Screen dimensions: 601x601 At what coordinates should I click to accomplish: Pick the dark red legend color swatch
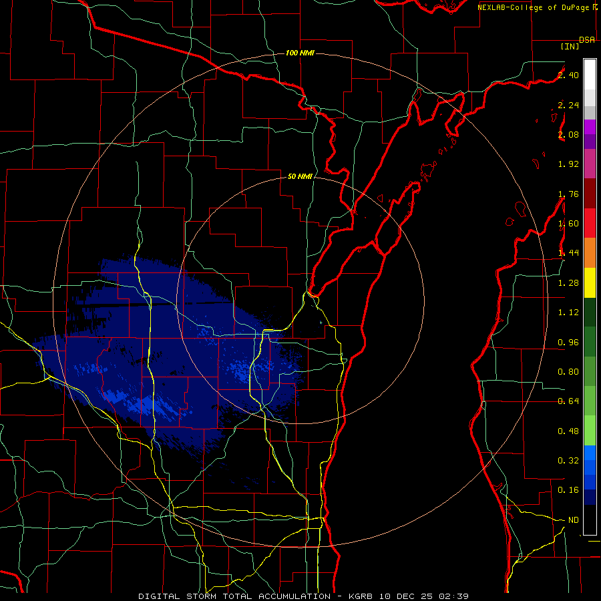click(x=590, y=194)
